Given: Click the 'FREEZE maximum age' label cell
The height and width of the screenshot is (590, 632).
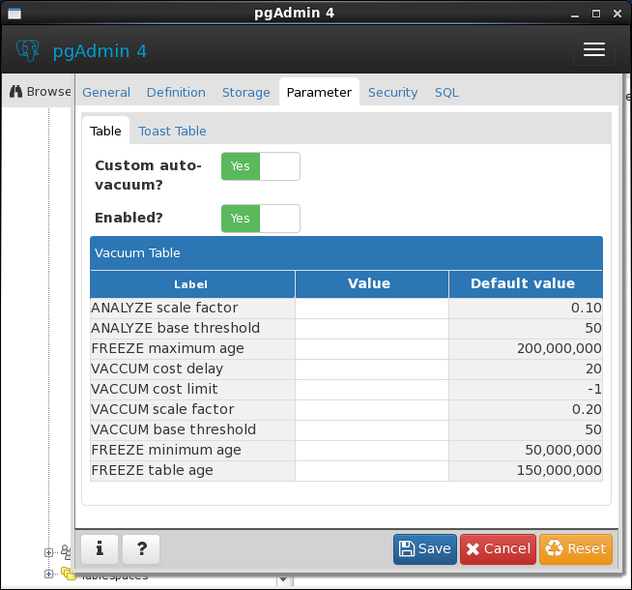Looking at the screenshot, I should click(192, 349).
